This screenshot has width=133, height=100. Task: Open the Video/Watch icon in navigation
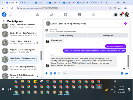(x=65, y=15)
